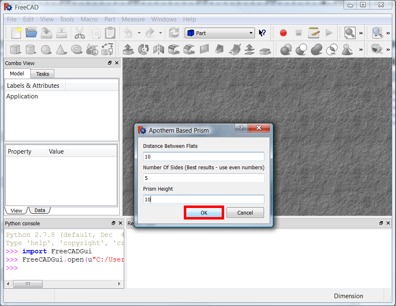Create a Cylinder primitive
Screen dimensions: 396x306
tap(31, 49)
